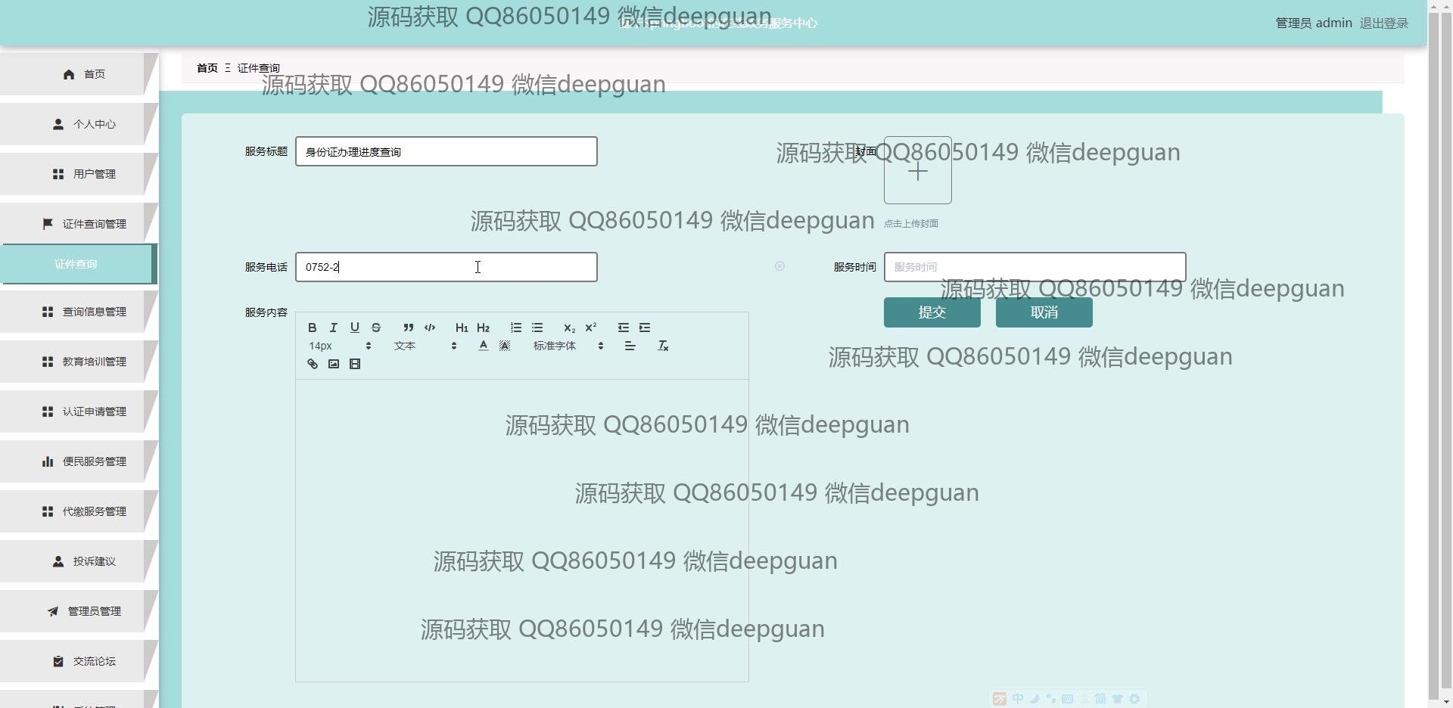Open the text background color picker
The width and height of the screenshot is (1453, 708).
(x=505, y=346)
